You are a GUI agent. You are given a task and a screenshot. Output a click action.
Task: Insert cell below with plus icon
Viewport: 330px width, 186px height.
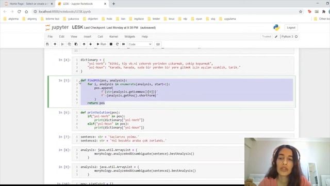pos(55,44)
